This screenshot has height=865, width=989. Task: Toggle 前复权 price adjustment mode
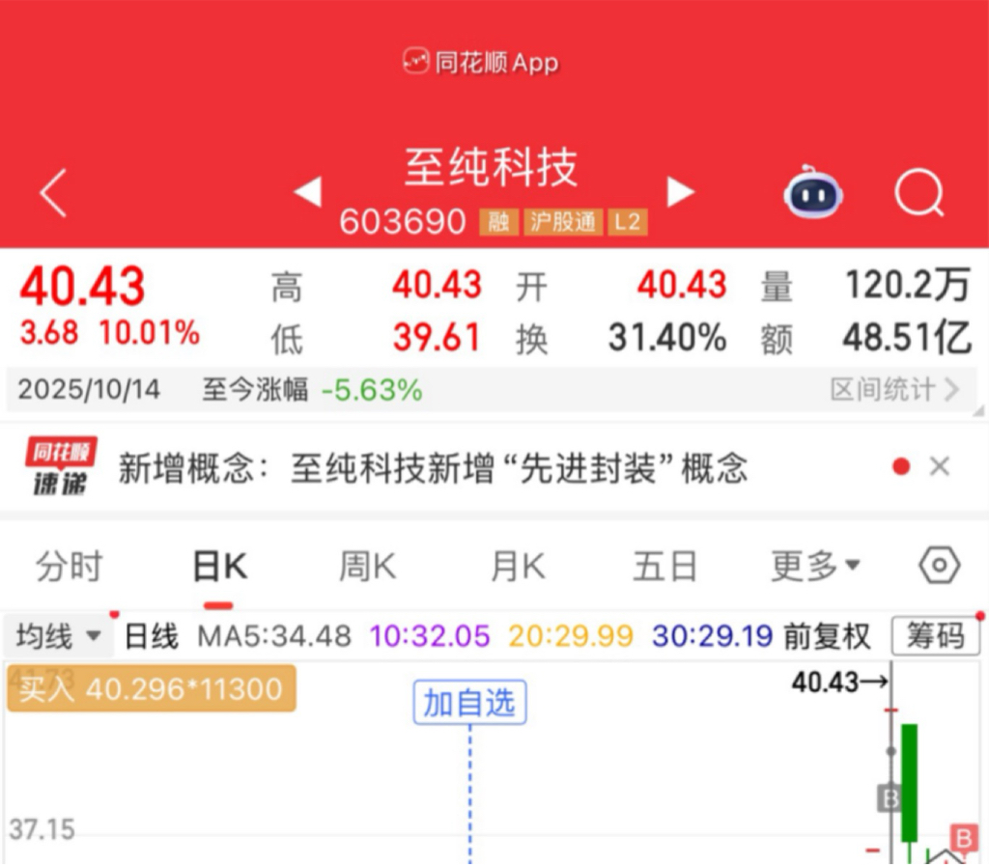pos(827,636)
